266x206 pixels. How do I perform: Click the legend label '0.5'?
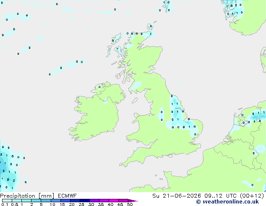click(14, 204)
